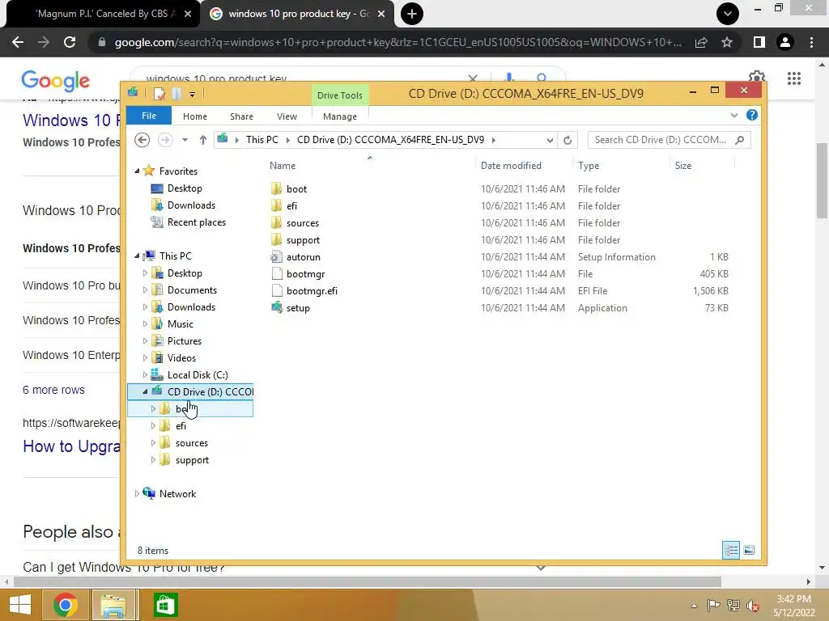Screen dimensions: 829x621
Task: Sort by the Type column header
Action: 589,166
